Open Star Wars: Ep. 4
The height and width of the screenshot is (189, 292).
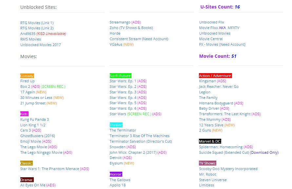(x=123, y=98)
